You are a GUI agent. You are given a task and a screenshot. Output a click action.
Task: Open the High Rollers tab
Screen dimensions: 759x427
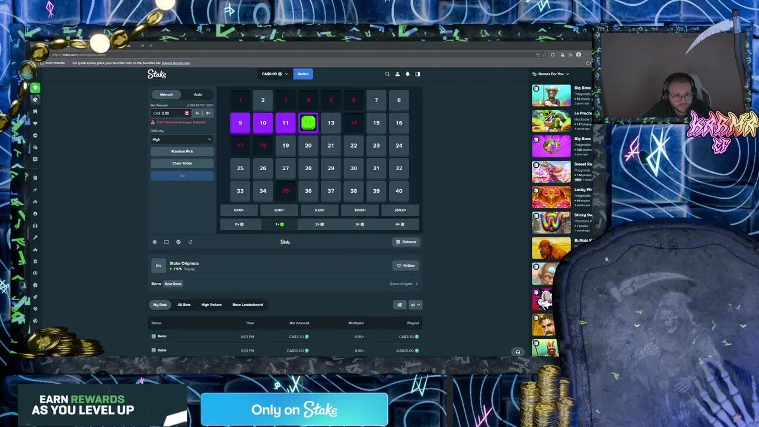212,305
